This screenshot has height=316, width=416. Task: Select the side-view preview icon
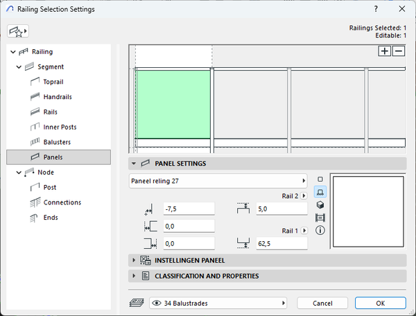coord(320,218)
